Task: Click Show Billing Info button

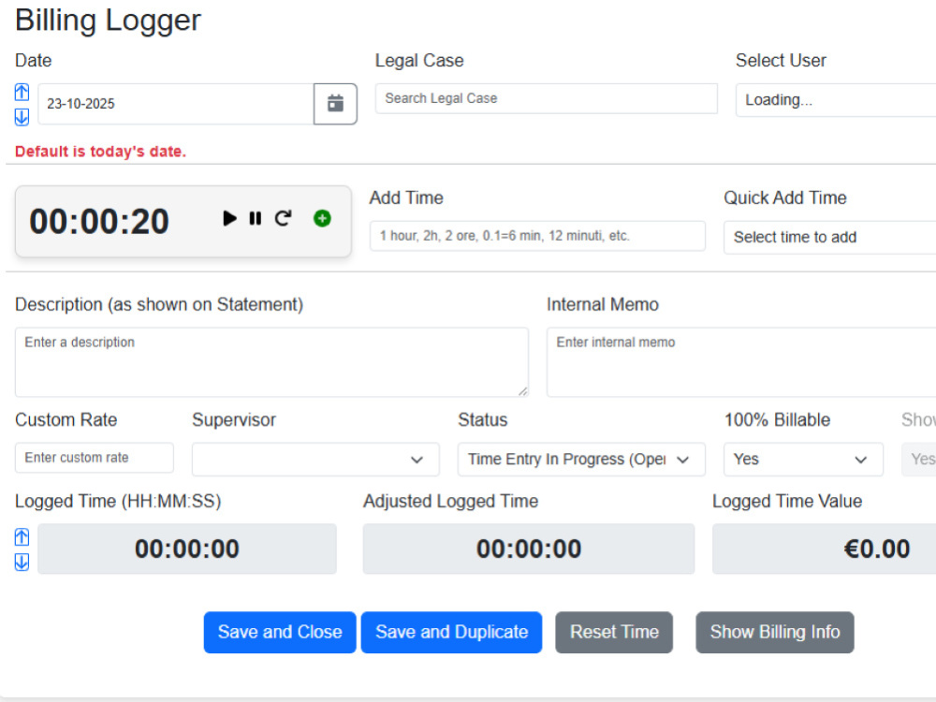Action: 775,632
